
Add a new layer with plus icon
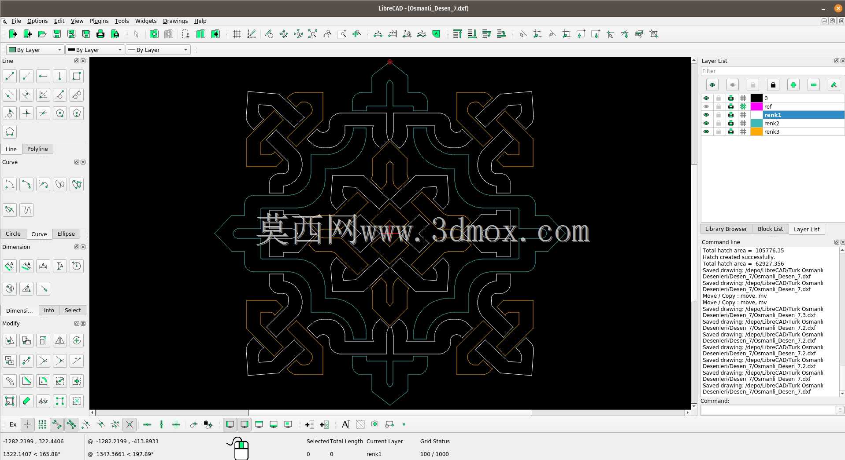click(x=793, y=85)
